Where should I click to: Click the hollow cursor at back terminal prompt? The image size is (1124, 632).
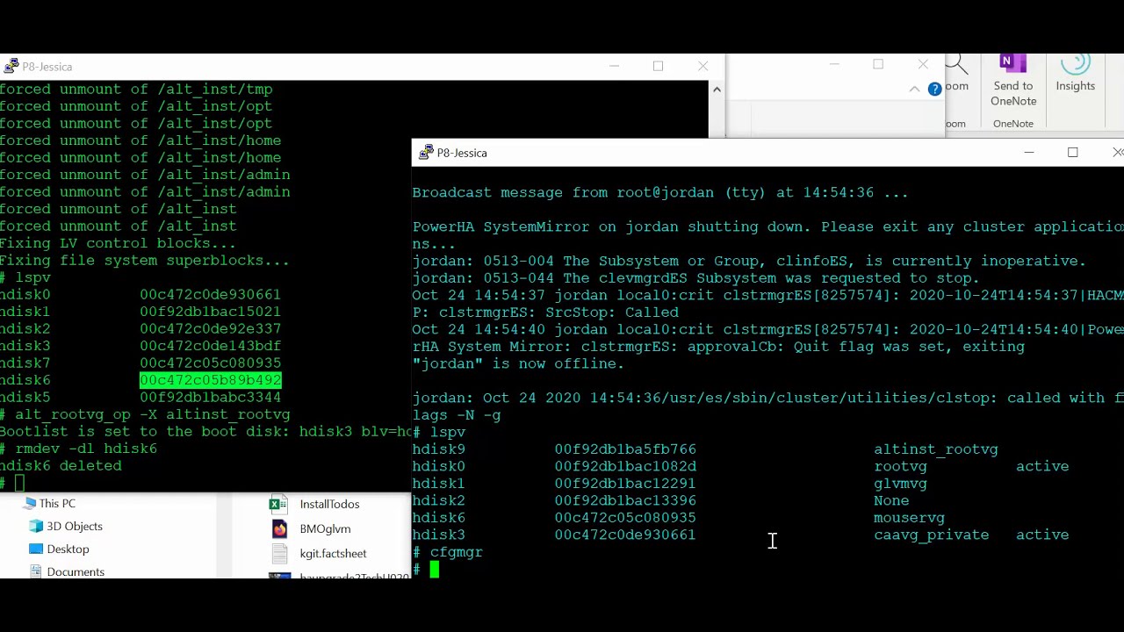pyautogui.click(x=20, y=483)
